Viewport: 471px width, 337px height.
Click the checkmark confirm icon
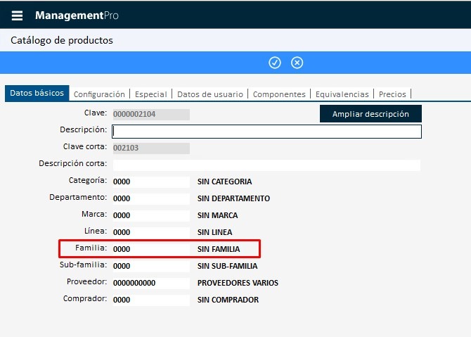pyautogui.click(x=275, y=63)
